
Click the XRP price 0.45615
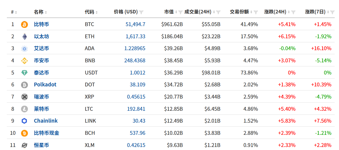136,97
